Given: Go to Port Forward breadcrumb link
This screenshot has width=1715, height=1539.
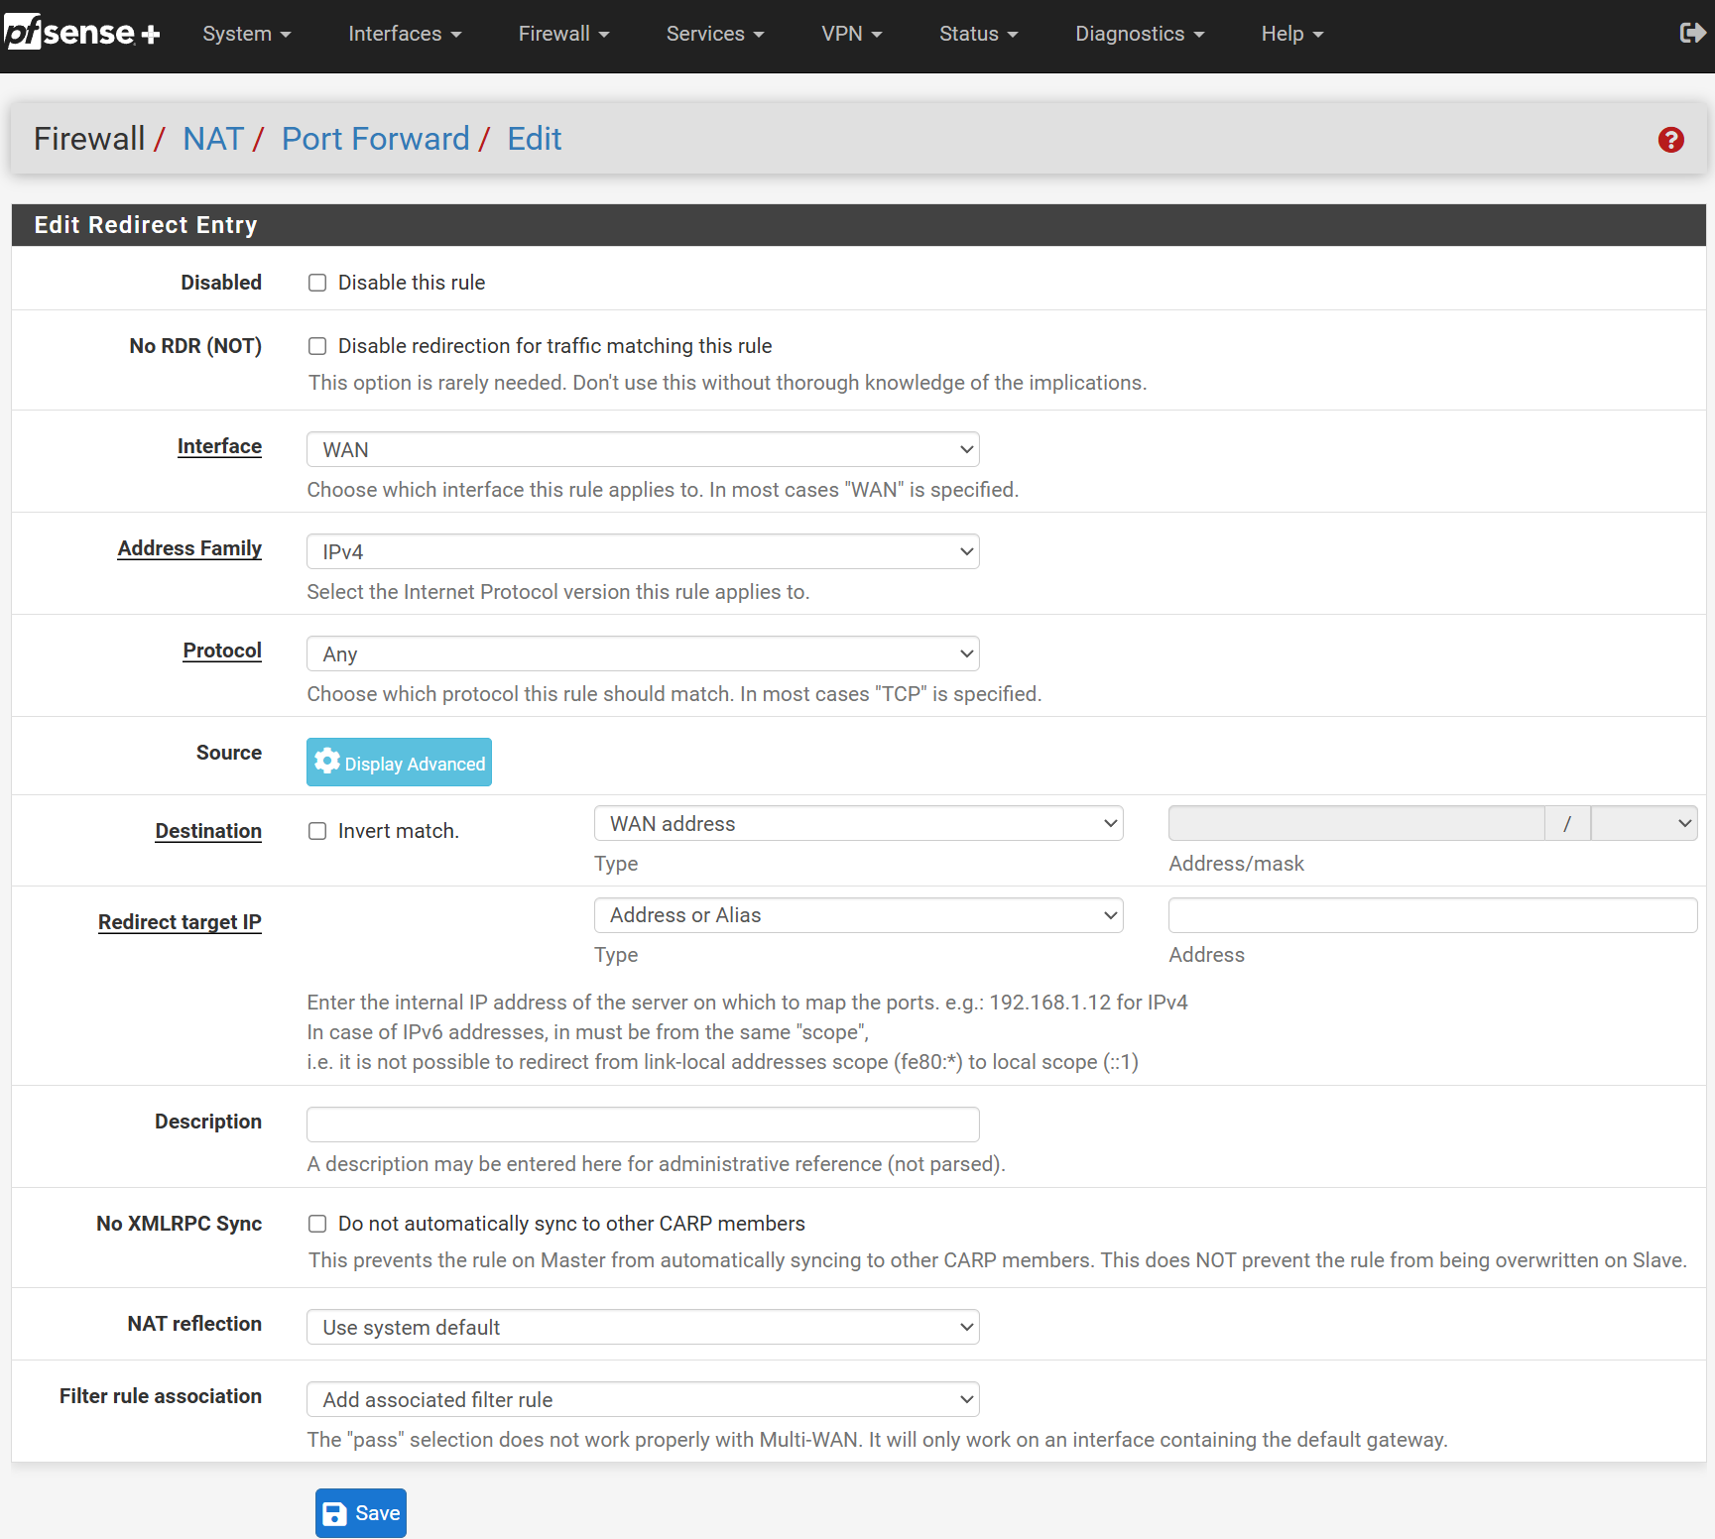Looking at the screenshot, I should click(375, 139).
